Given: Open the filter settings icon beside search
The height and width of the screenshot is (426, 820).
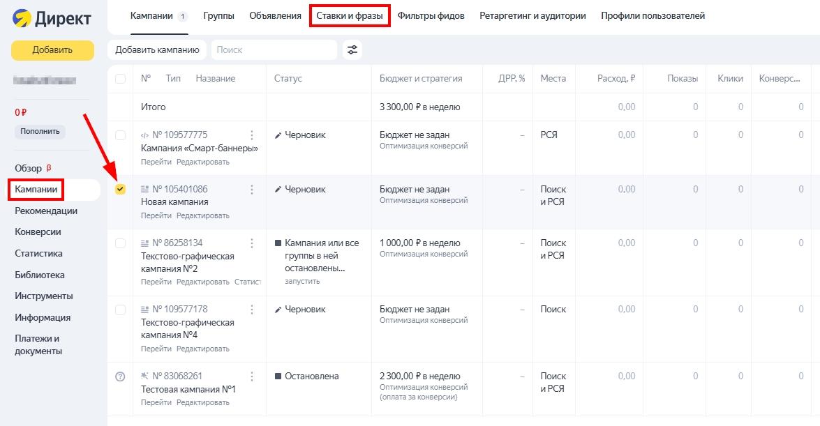Looking at the screenshot, I should (x=352, y=50).
